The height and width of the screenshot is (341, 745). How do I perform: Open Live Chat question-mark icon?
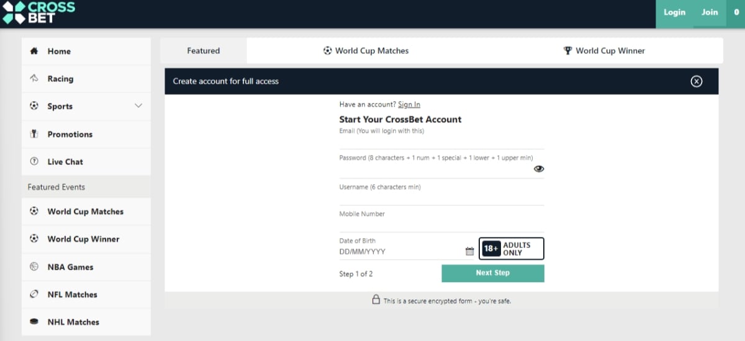tap(34, 161)
